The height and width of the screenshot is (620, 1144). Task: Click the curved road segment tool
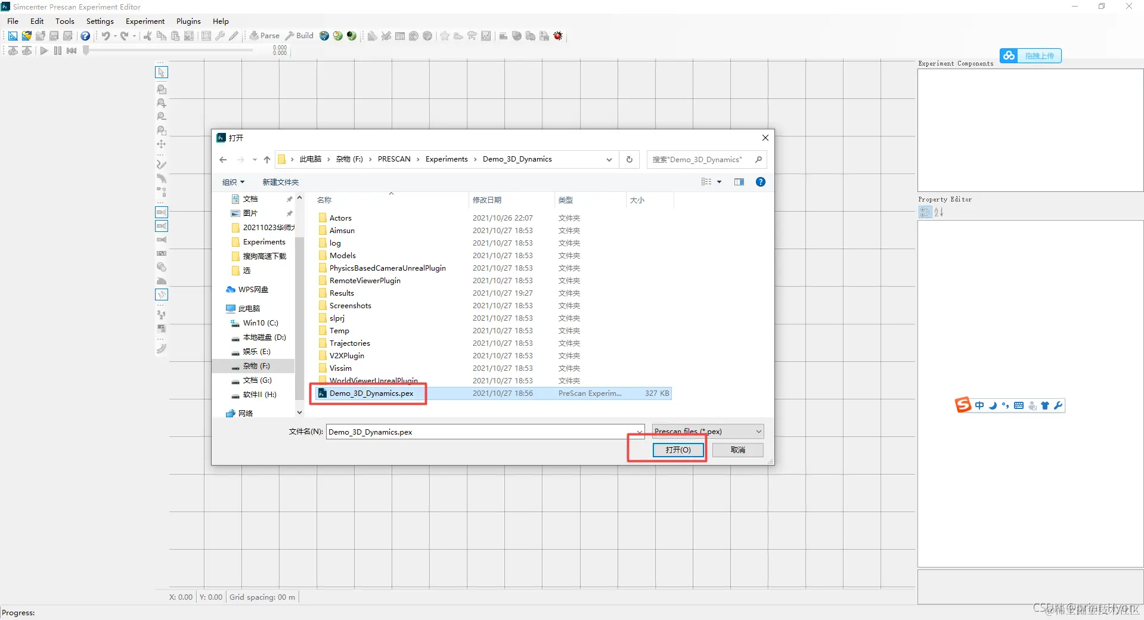point(162,178)
